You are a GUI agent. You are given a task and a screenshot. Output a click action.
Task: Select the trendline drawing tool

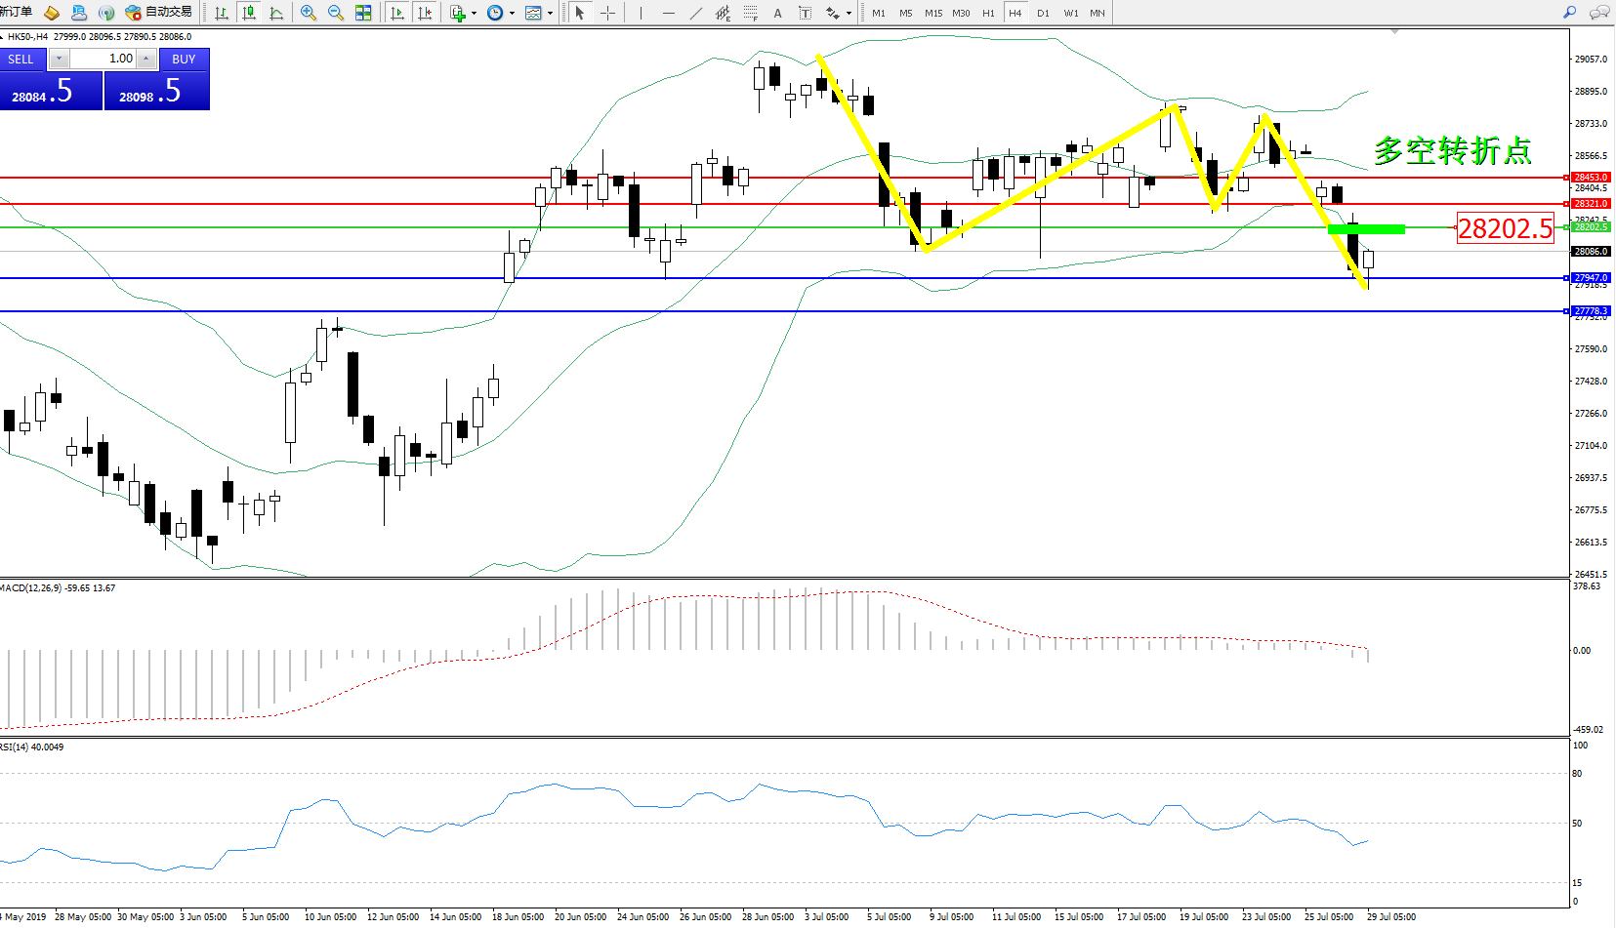695,13
